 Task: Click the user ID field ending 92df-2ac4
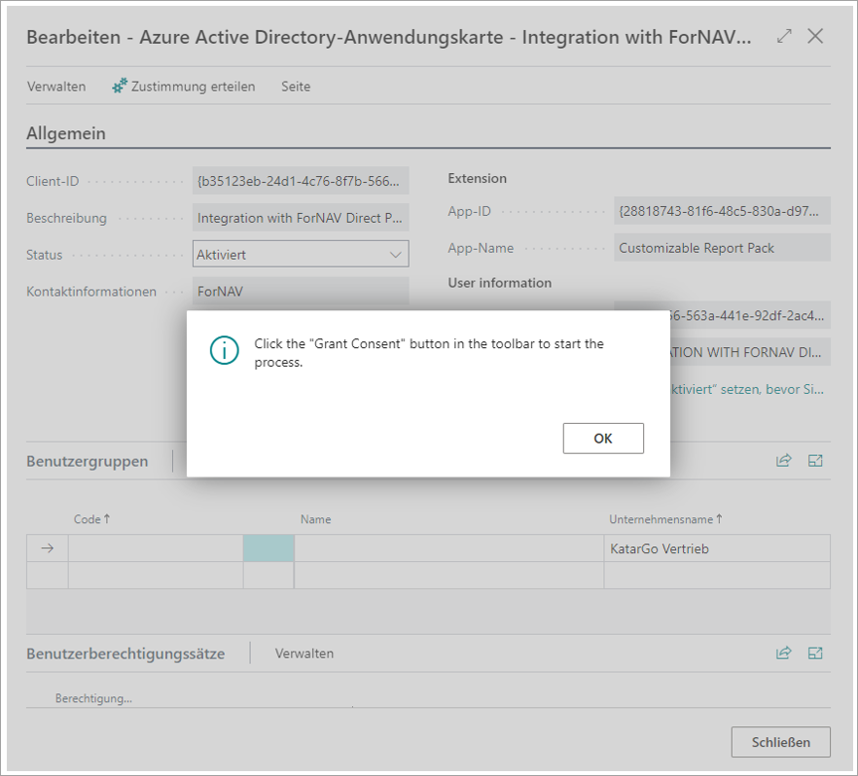pos(750,315)
